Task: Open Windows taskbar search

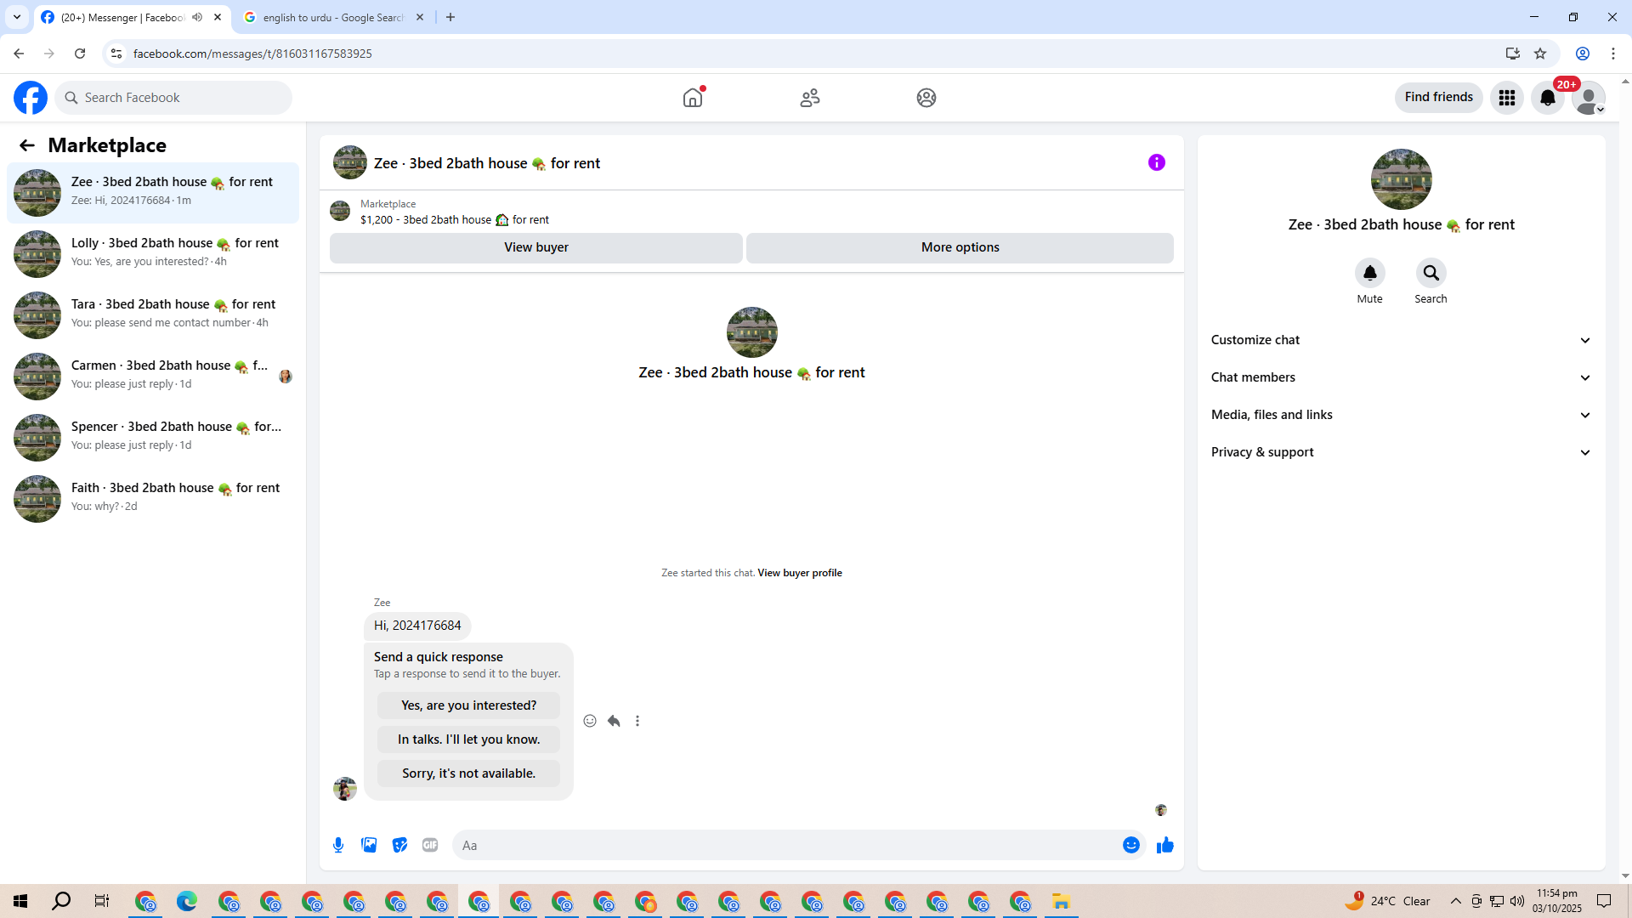Action: [x=61, y=901]
